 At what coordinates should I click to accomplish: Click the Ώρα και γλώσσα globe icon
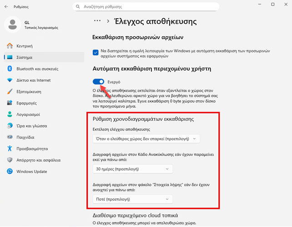pyautogui.click(x=10, y=126)
